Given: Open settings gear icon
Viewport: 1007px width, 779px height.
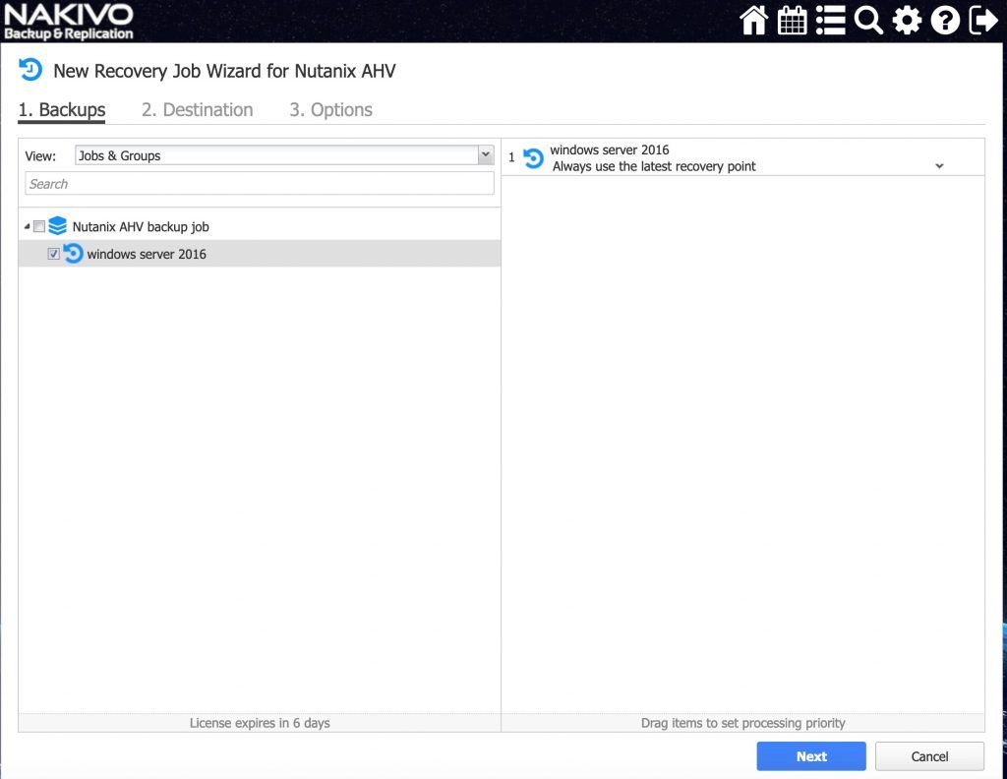Looking at the screenshot, I should point(907,21).
